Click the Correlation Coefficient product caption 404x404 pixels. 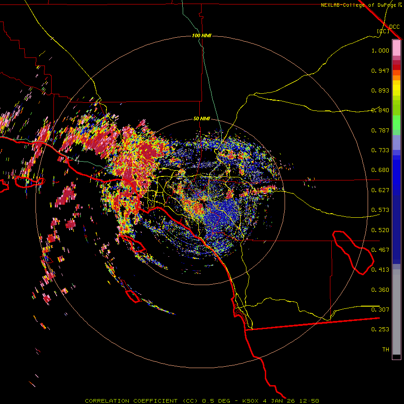coord(202,401)
